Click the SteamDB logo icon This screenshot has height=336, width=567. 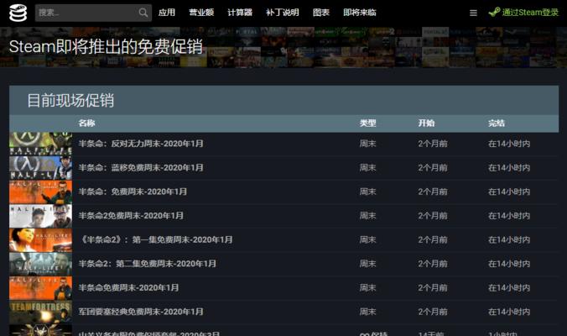point(18,13)
